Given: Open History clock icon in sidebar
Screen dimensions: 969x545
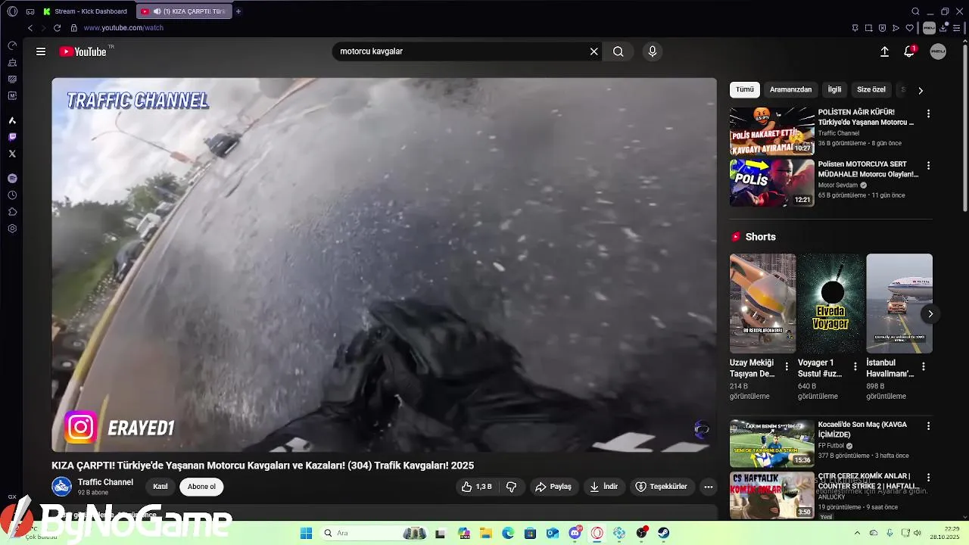Looking at the screenshot, I should tap(12, 195).
